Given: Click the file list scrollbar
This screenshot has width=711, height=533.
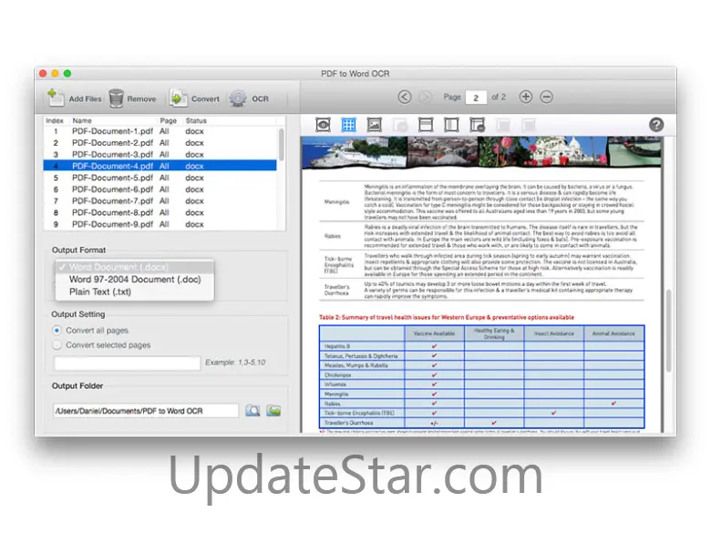Looking at the screenshot, I should pyautogui.click(x=281, y=145).
